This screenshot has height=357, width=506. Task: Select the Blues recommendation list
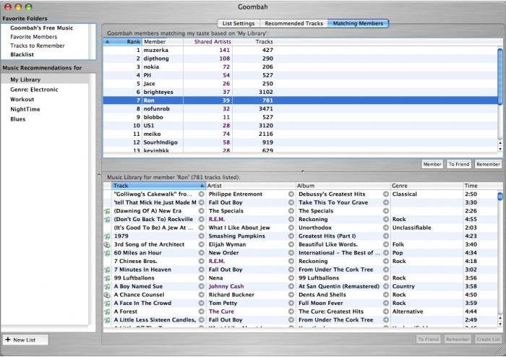18,119
